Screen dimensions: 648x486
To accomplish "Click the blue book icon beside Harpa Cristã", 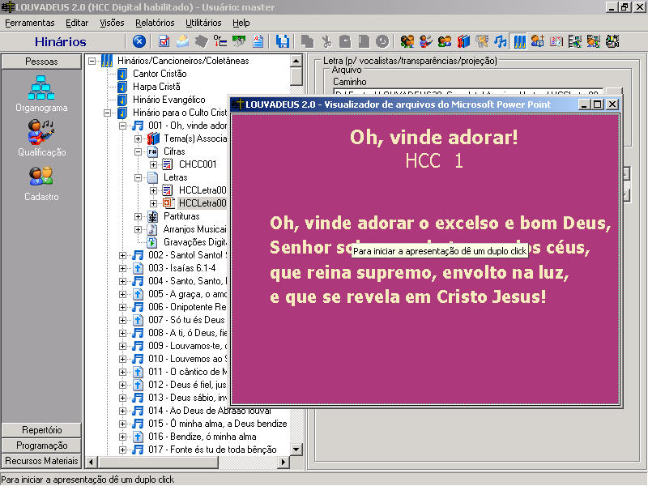I will pyautogui.click(x=122, y=87).
